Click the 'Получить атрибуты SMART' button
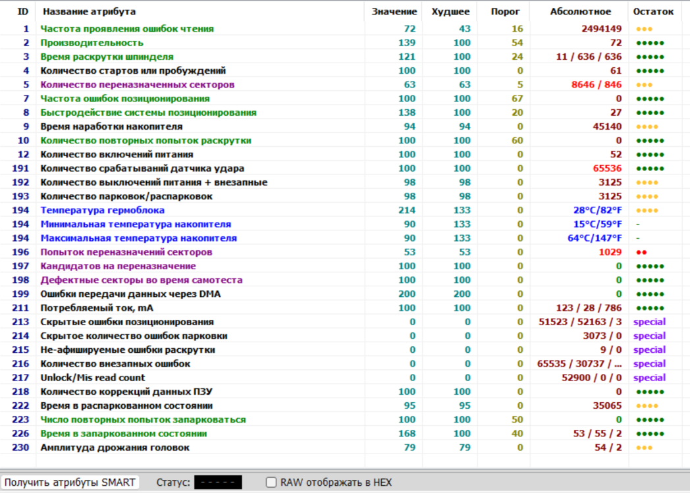Image resolution: width=690 pixels, height=493 pixels. click(x=70, y=482)
